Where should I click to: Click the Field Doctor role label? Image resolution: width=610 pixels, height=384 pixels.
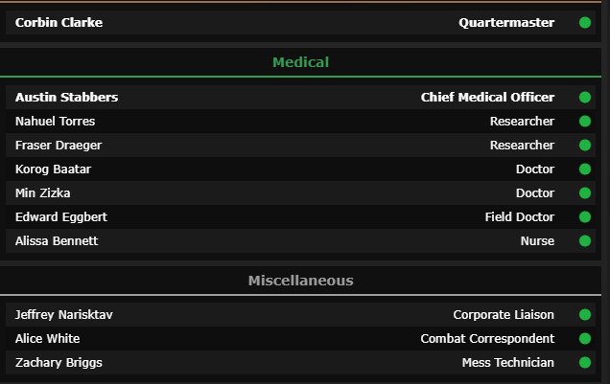(519, 217)
